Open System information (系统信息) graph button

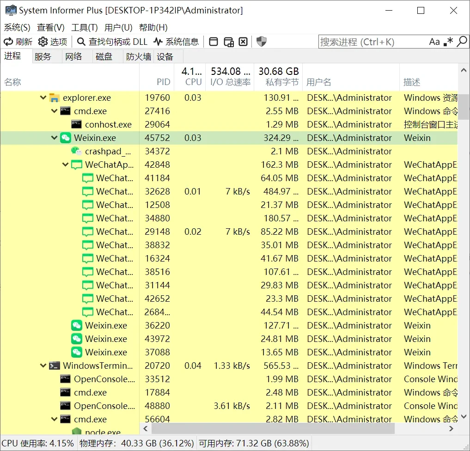point(176,42)
